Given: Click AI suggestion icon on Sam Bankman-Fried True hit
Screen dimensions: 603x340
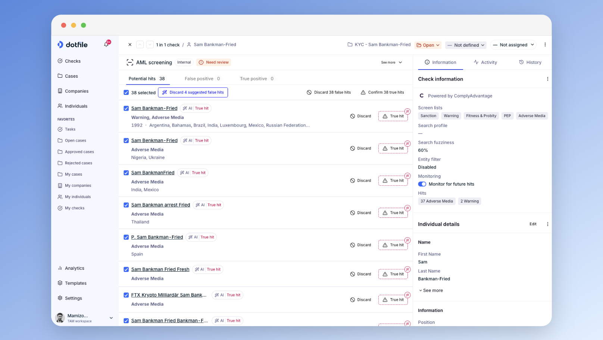Looking at the screenshot, I should pos(407,111).
